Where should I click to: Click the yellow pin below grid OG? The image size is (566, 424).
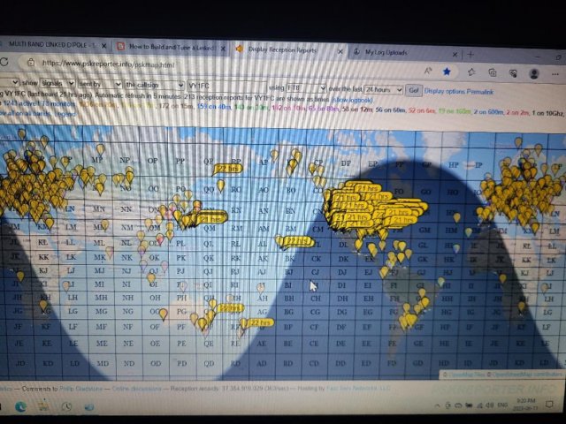163,314
